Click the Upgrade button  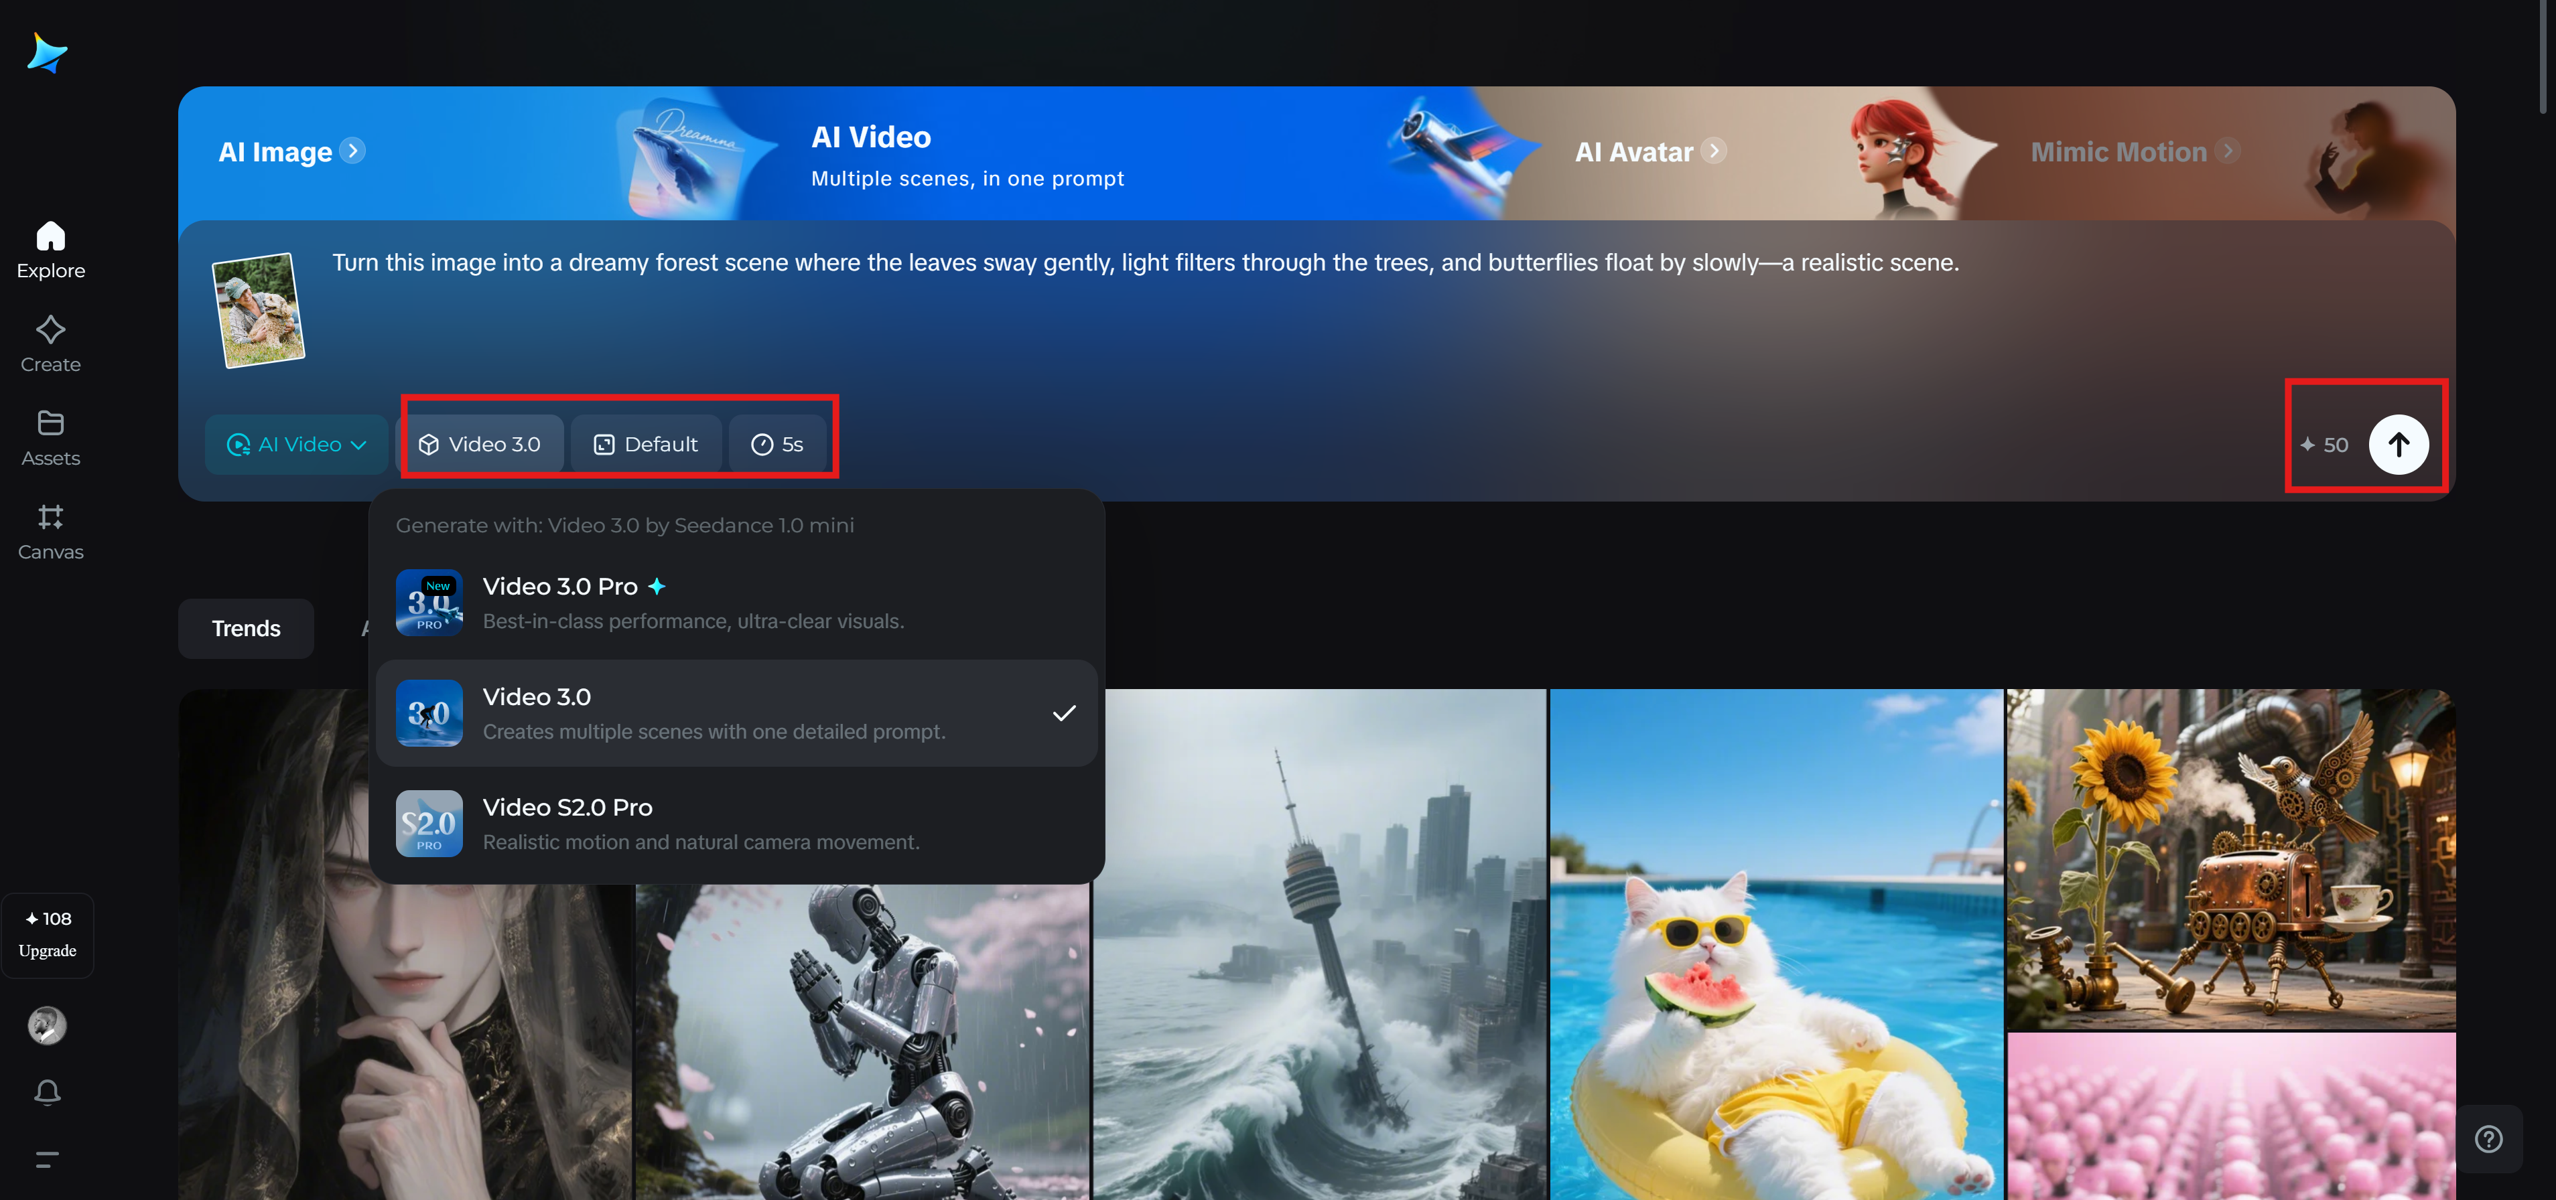[x=47, y=934]
